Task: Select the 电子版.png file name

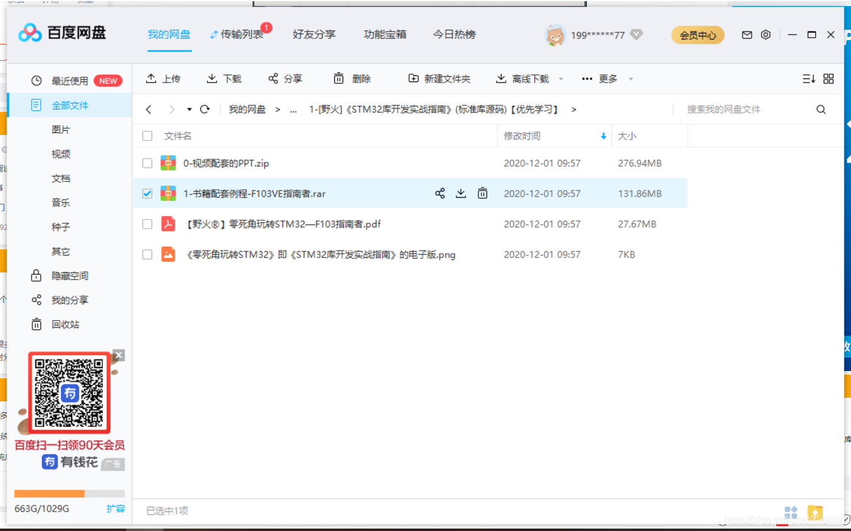Action: pyautogui.click(x=320, y=254)
